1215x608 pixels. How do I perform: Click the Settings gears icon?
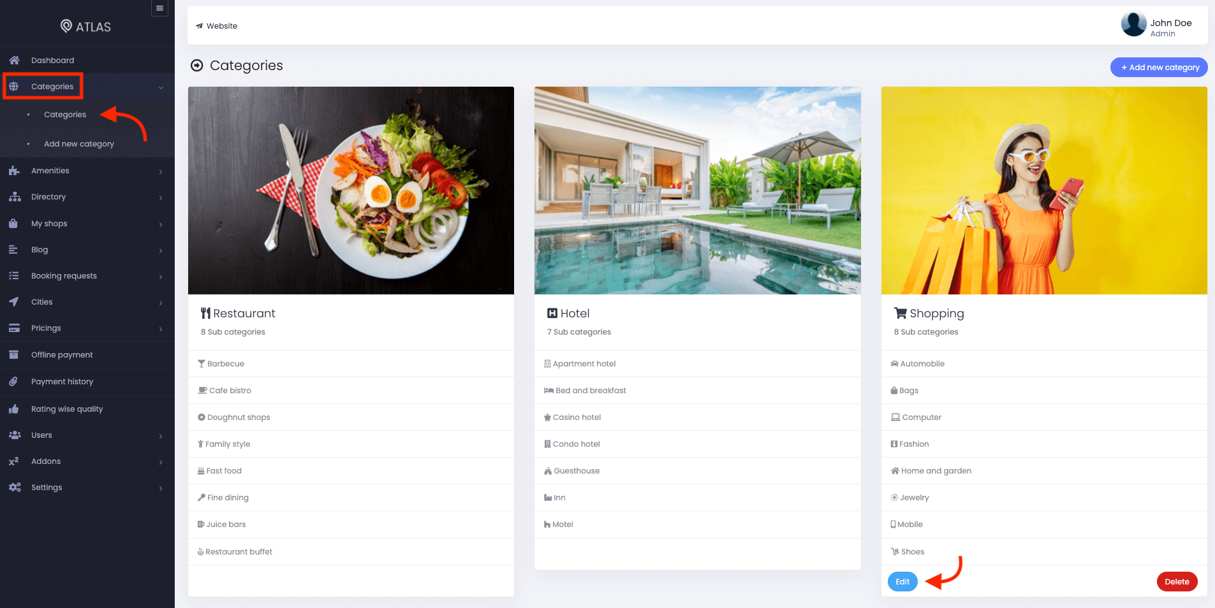pos(15,488)
